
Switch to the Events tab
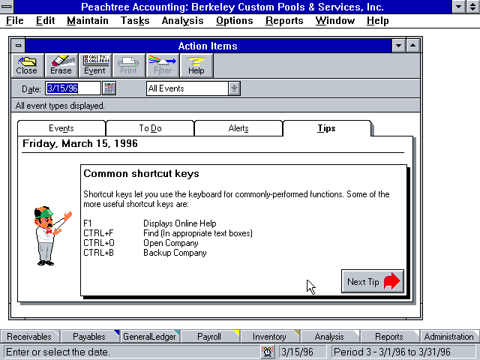(x=61, y=128)
